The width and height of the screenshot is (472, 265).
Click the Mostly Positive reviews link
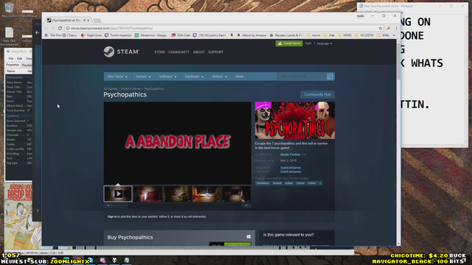pyautogui.click(x=290, y=155)
